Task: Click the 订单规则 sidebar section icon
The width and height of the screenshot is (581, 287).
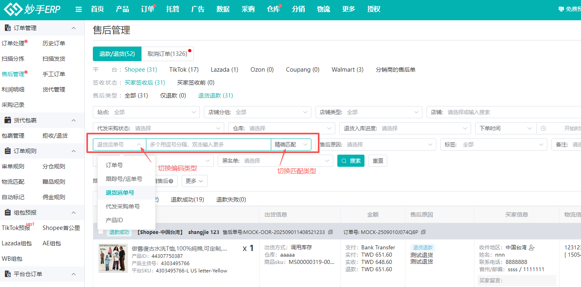Action: pyautogui.click(x=6, y=151)
